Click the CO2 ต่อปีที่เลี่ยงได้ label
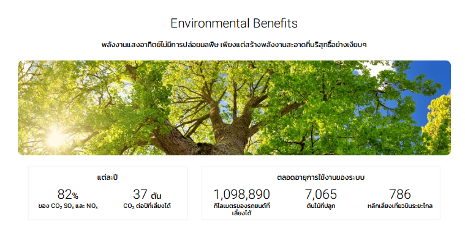 point(147,206)
